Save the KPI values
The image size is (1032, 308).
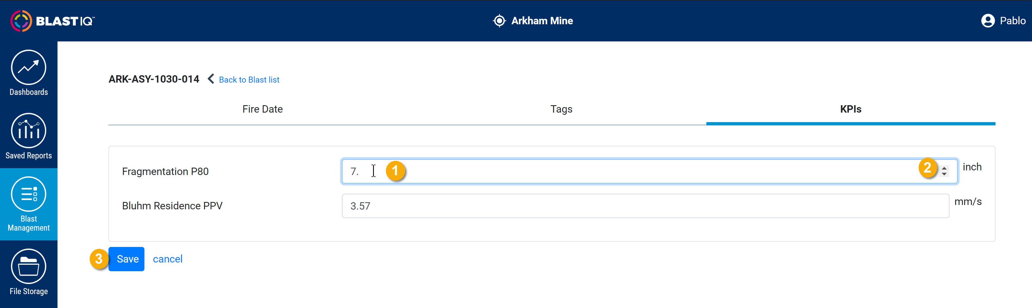[x=127, y=259]
